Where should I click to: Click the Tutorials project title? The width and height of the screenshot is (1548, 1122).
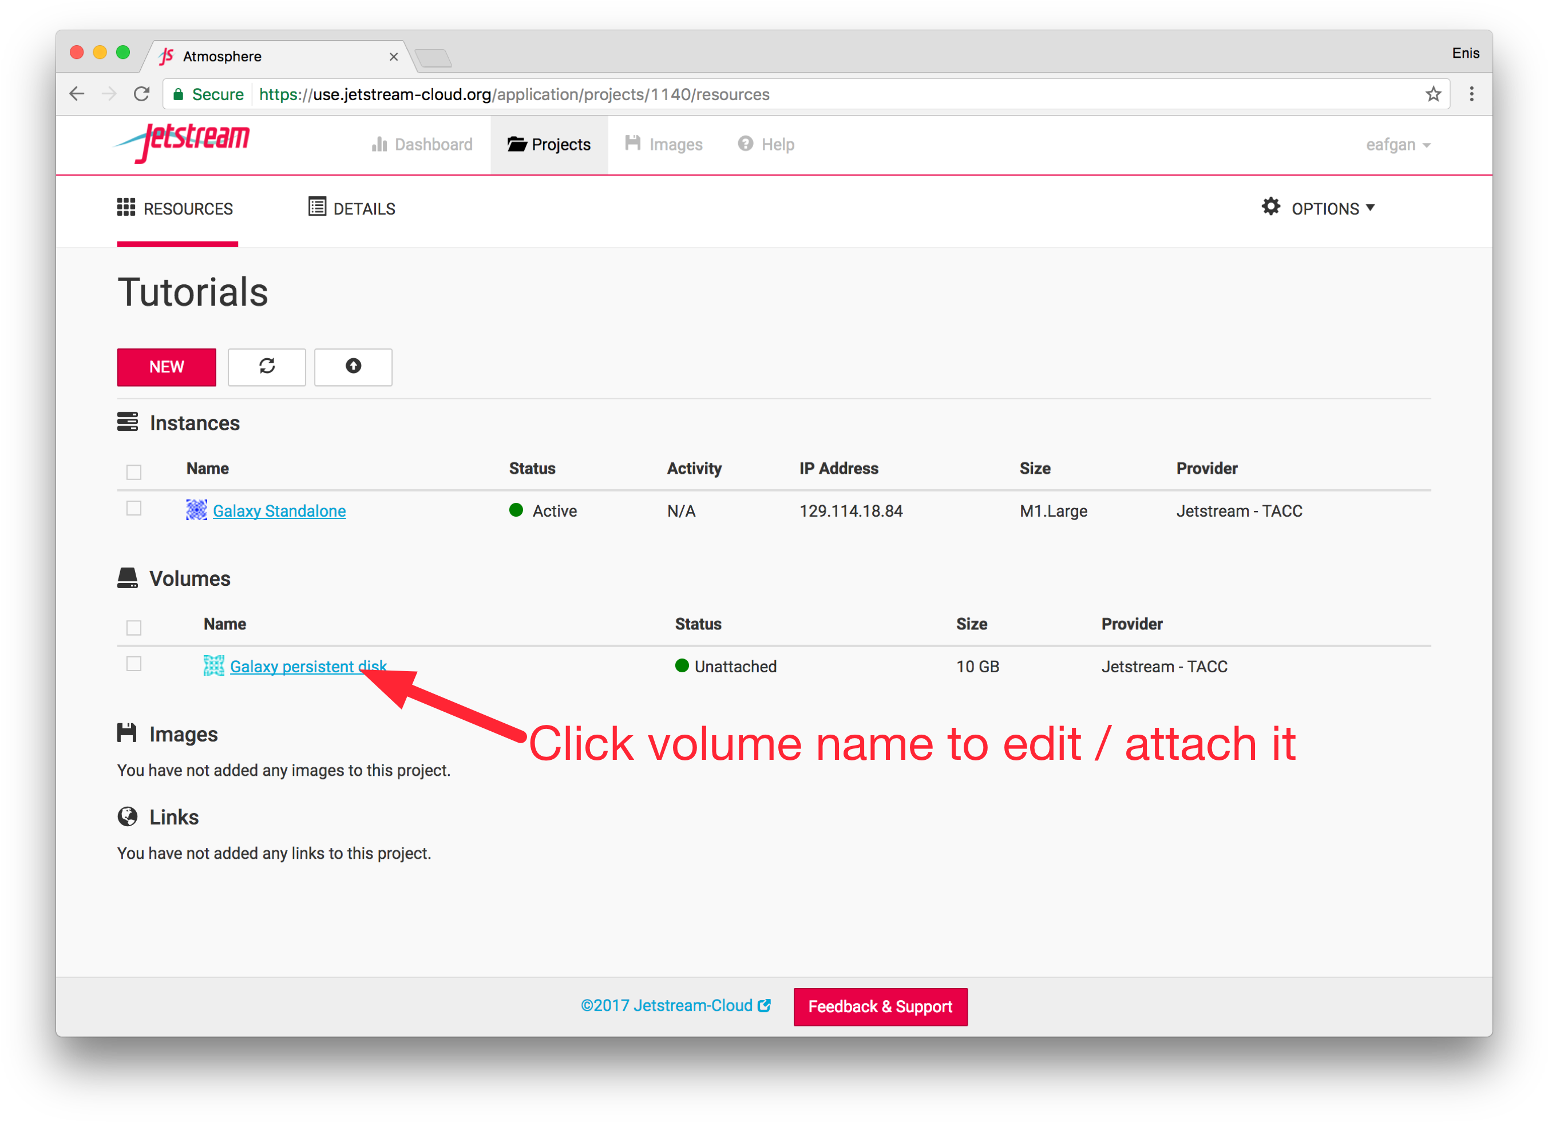click(x=192, y=292)
